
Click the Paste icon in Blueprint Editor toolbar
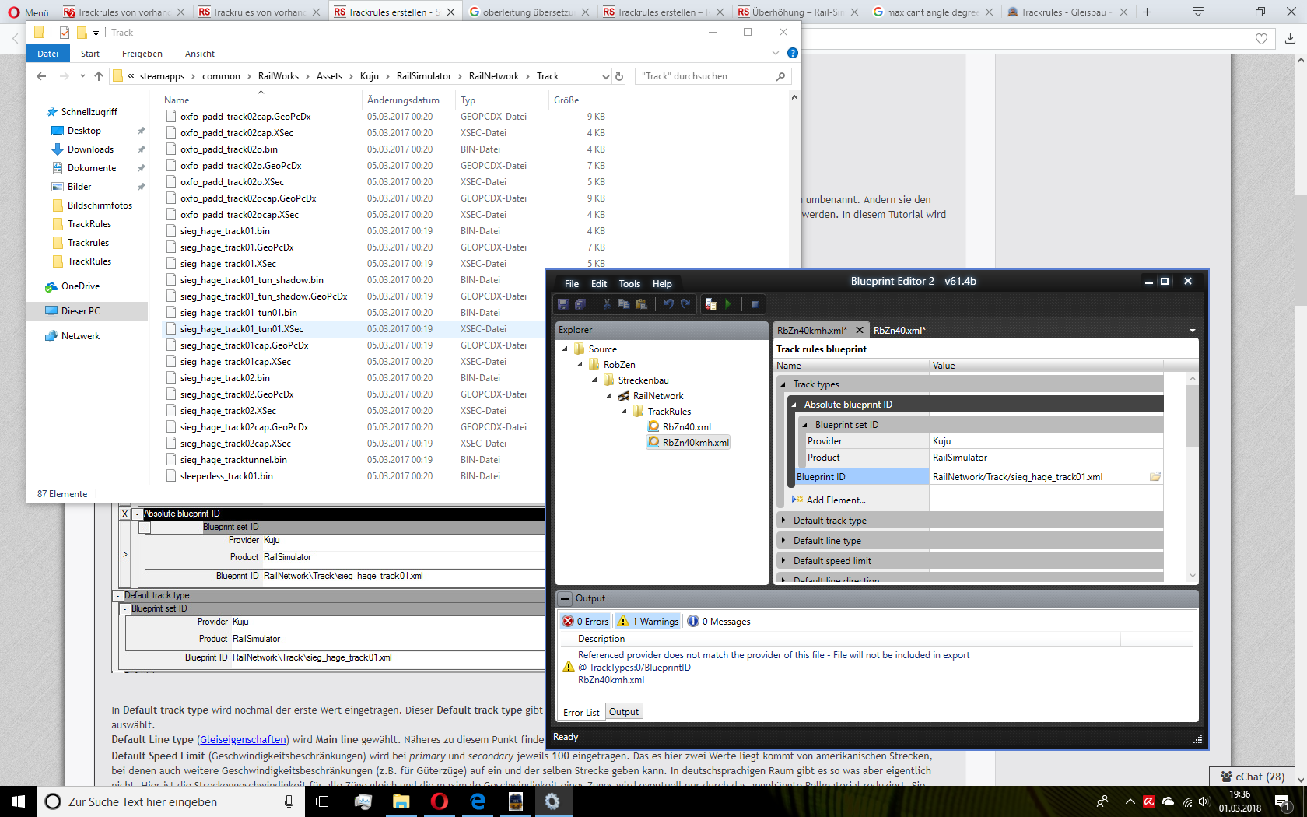[x=641, y=304]
